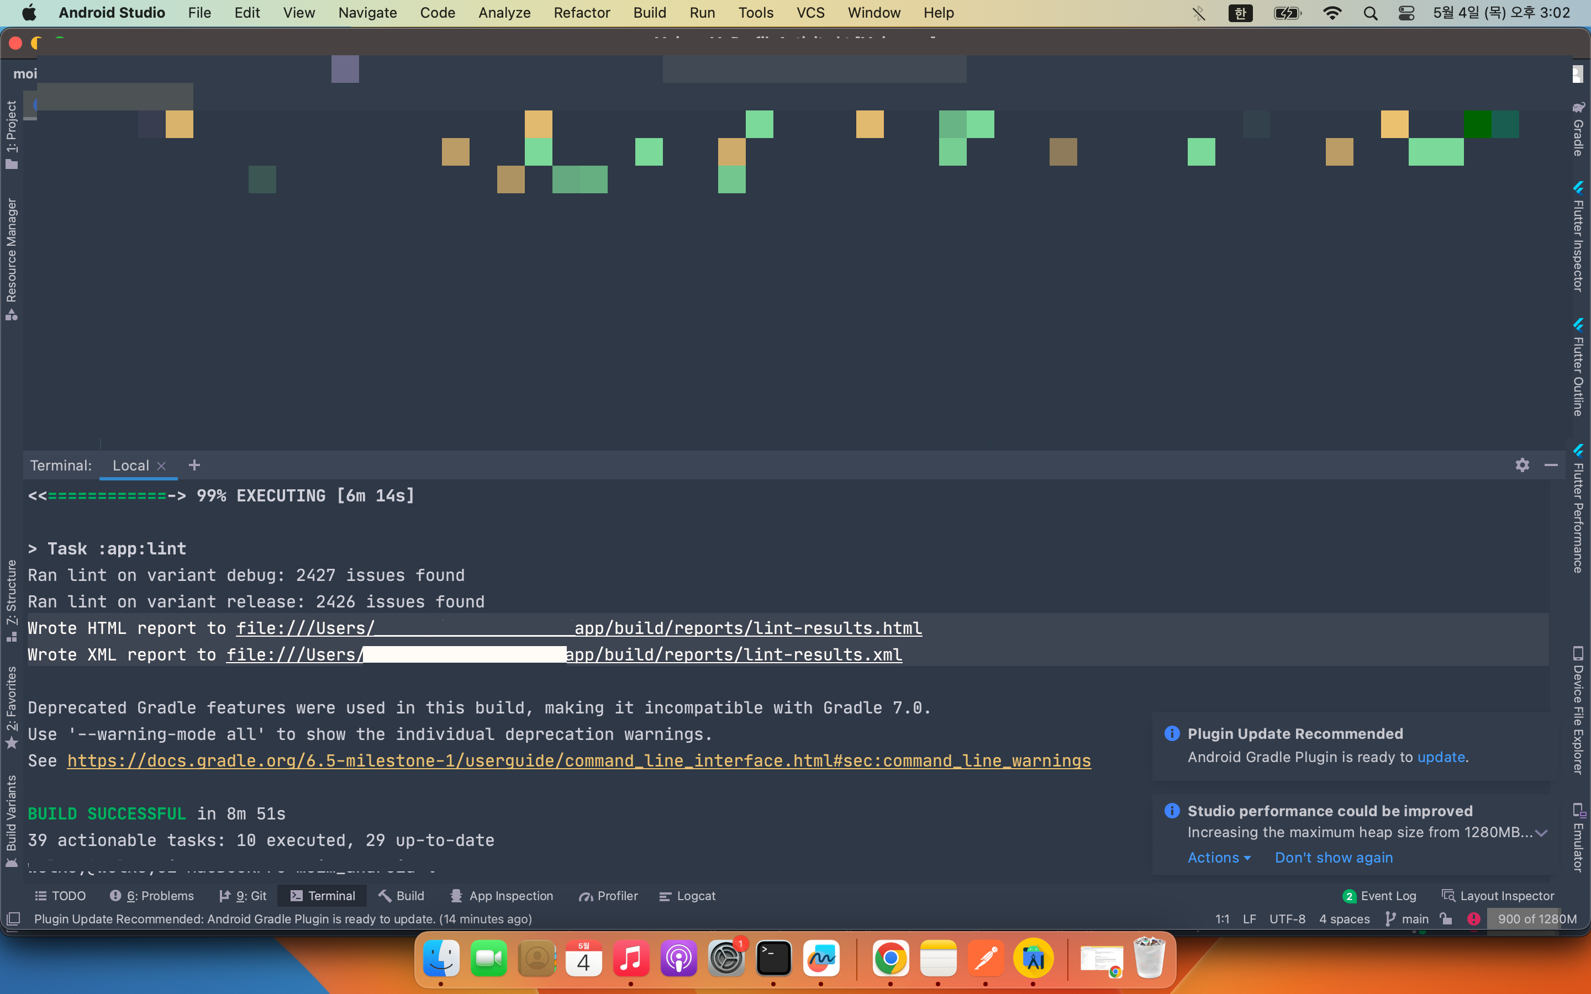The width and height of the screenshot is (1591, 994).
Task: Close the Local terminal tab
Action: 161,466
